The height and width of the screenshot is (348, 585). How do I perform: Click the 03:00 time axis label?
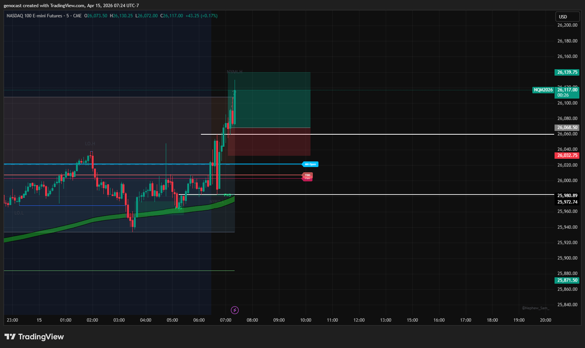[119, 320]
